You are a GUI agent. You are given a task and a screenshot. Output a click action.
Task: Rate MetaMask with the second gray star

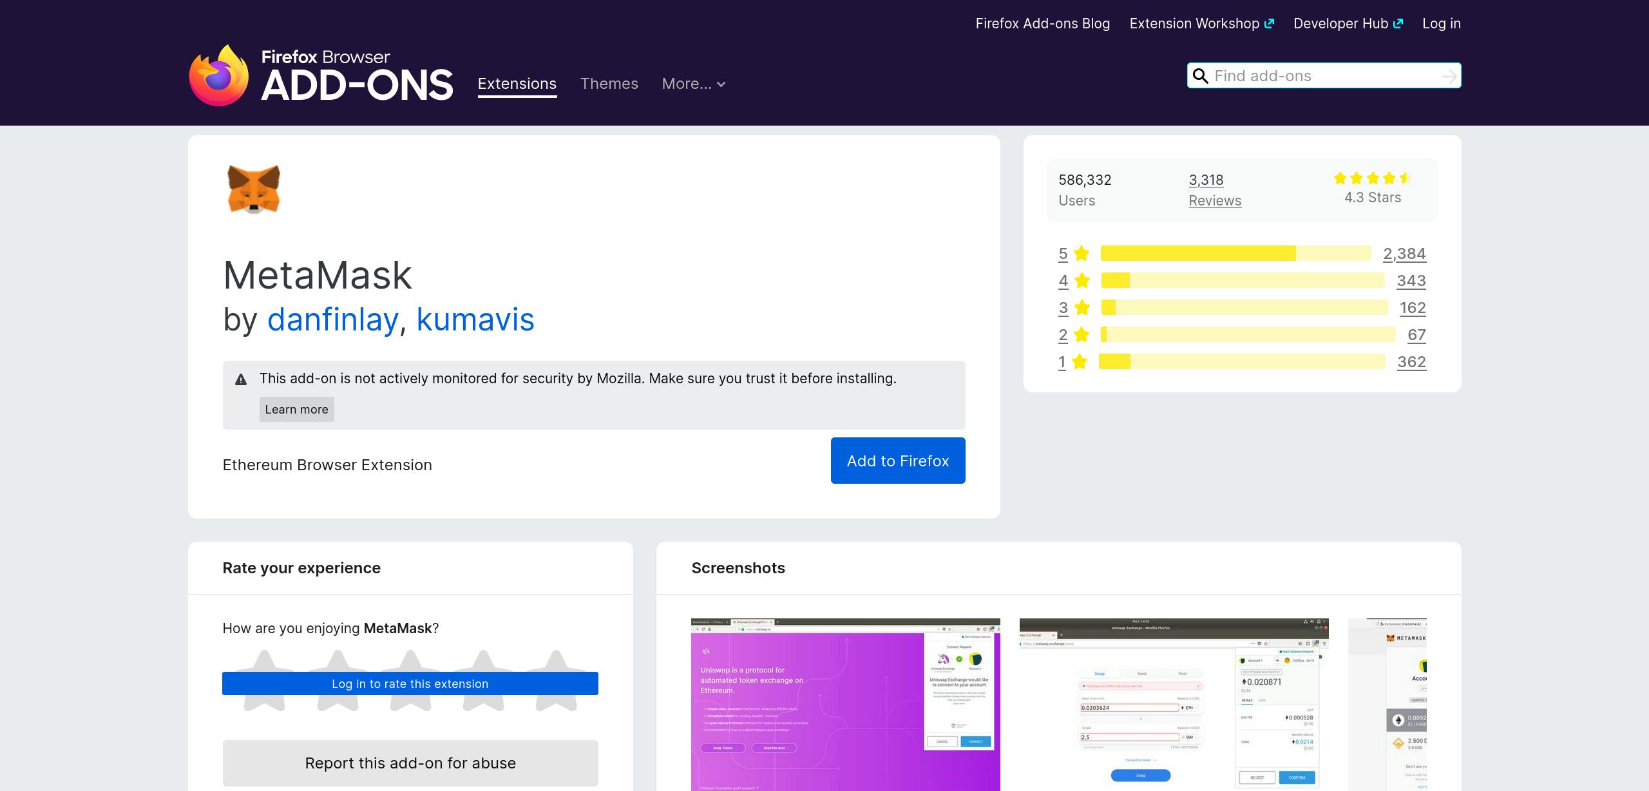click(x=338, y=681)
